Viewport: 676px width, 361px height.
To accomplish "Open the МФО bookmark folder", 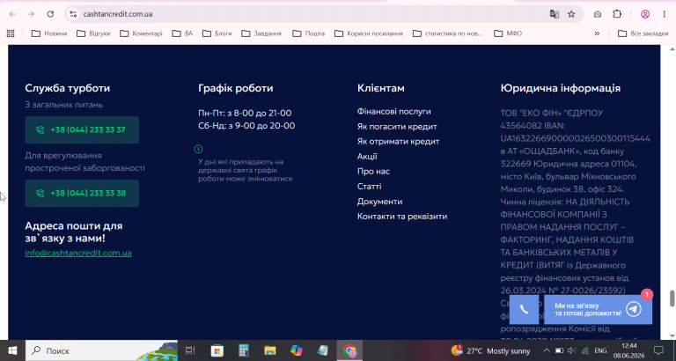I will click(508, 33).
